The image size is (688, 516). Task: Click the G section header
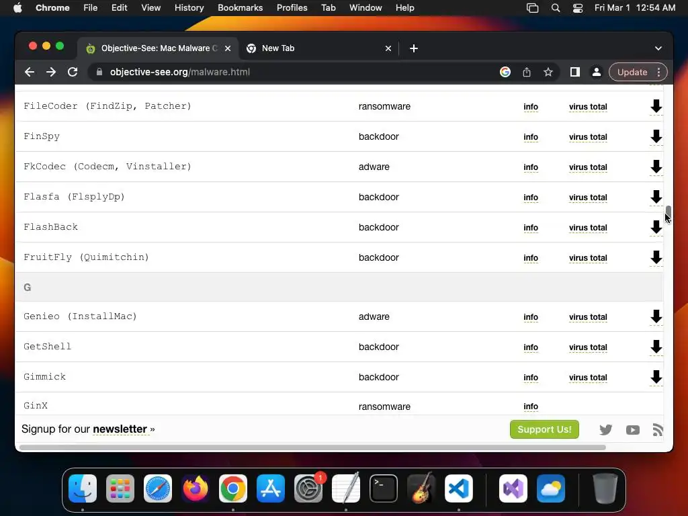click(x=339, y=287)
